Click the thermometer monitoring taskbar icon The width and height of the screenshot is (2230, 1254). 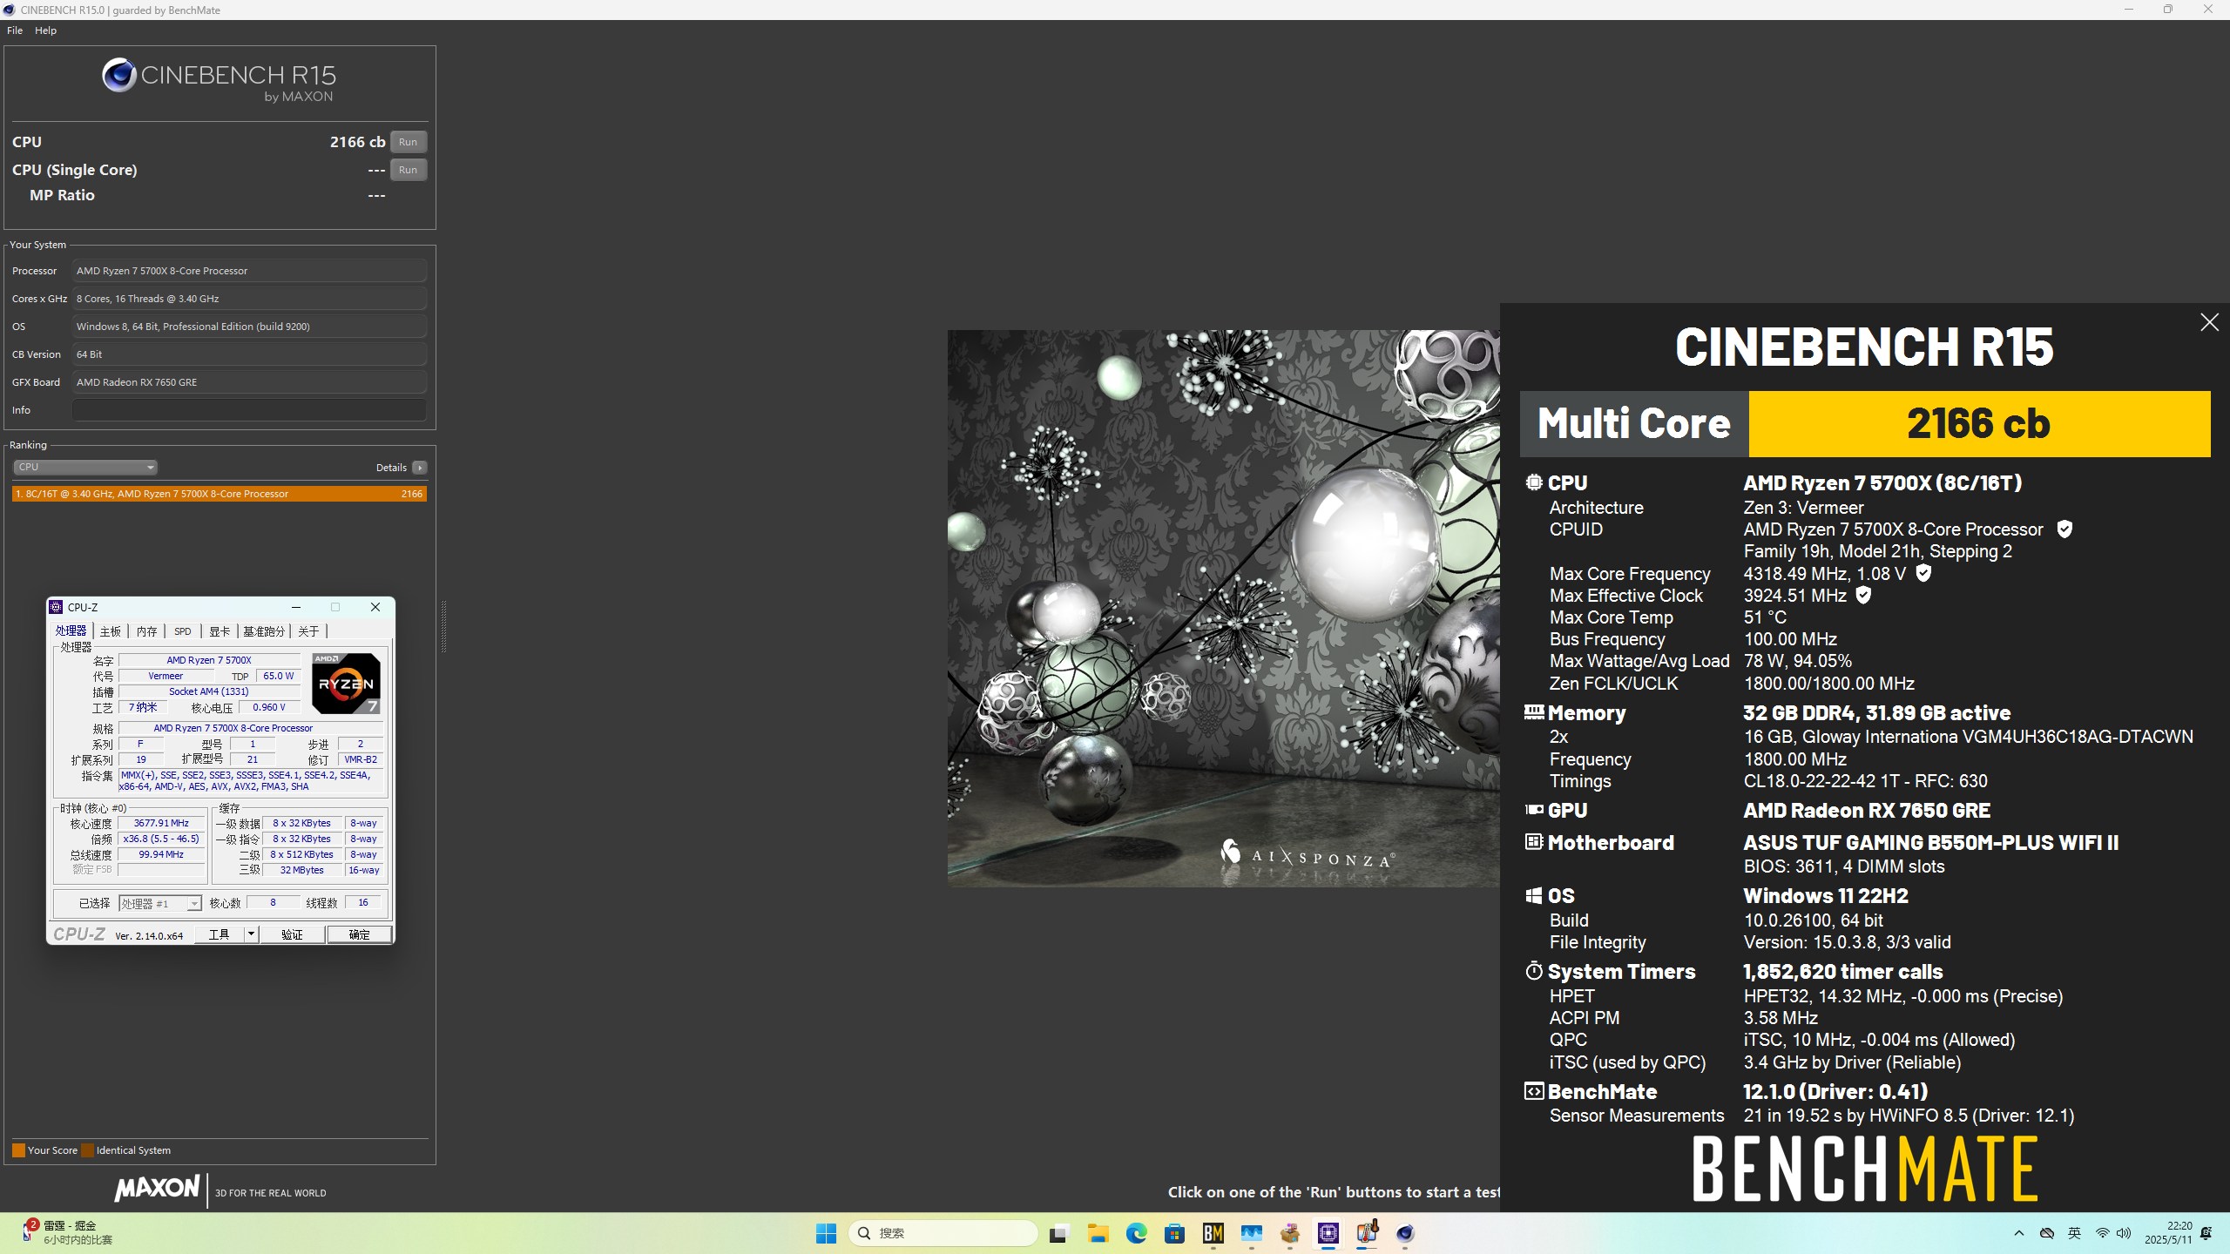(x=1367, y=1233)
